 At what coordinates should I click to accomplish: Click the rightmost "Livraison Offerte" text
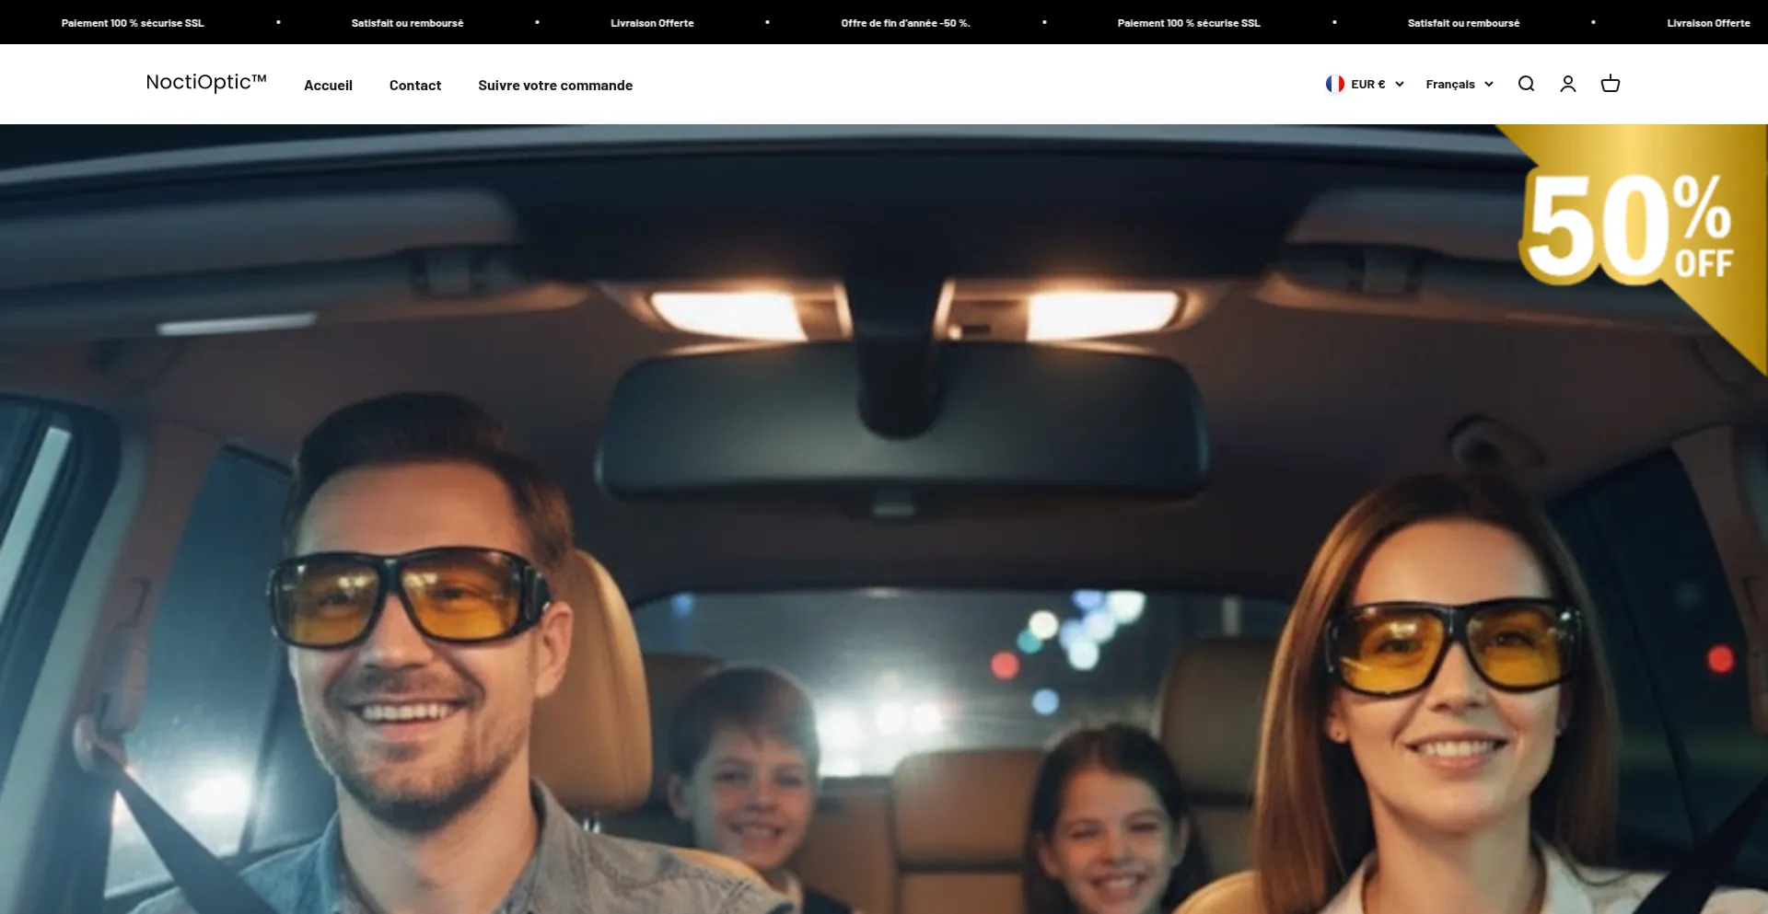(x=1708, y=22)
